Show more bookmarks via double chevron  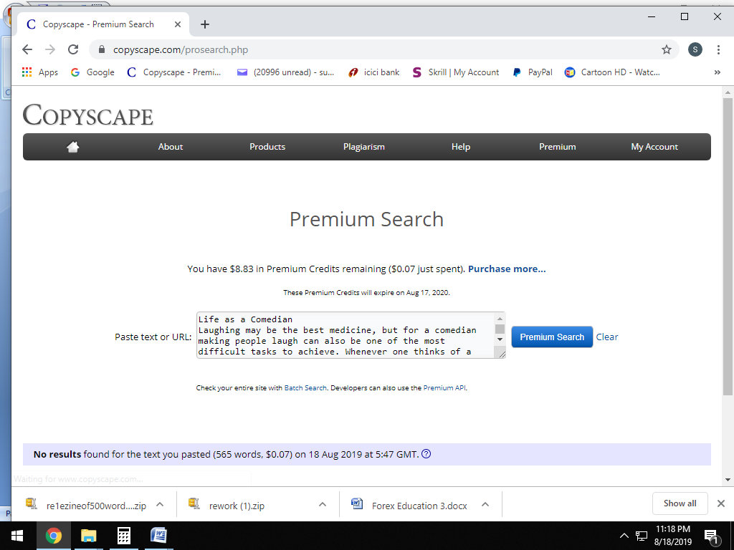[717, 72]
